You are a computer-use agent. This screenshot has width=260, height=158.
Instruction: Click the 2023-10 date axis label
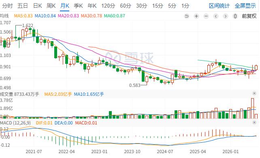pyautogui.click(x=132, y=152)
